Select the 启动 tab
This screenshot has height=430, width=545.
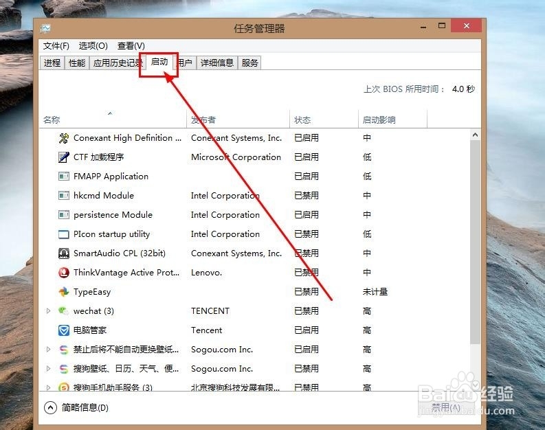coord(159,62)
